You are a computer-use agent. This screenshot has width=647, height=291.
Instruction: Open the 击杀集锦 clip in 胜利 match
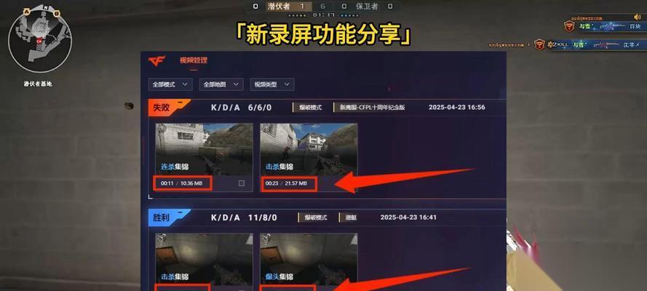point(204,258)
